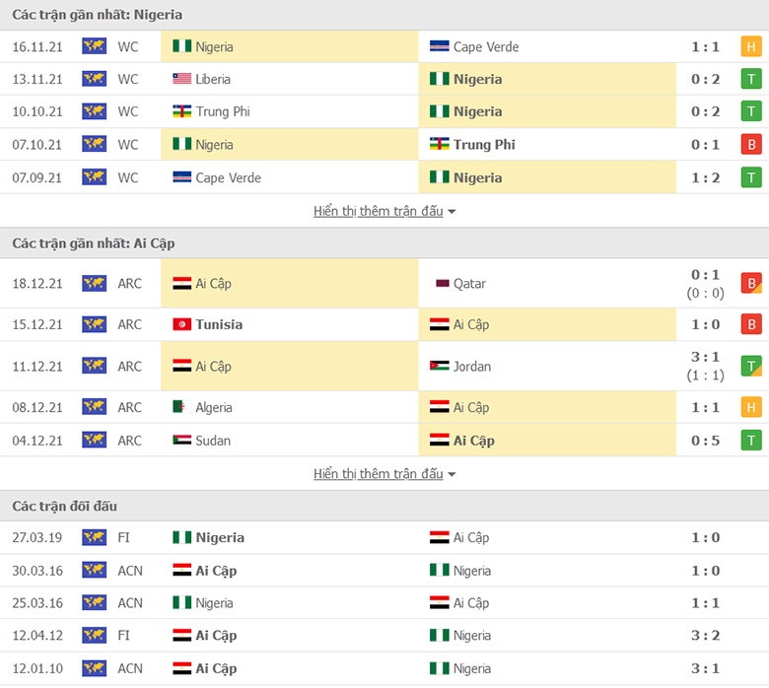Expand more Nigeria matches with 'Hiển thị thêm trận đấu'
769x688 pixels.
(x=379, y=211)
